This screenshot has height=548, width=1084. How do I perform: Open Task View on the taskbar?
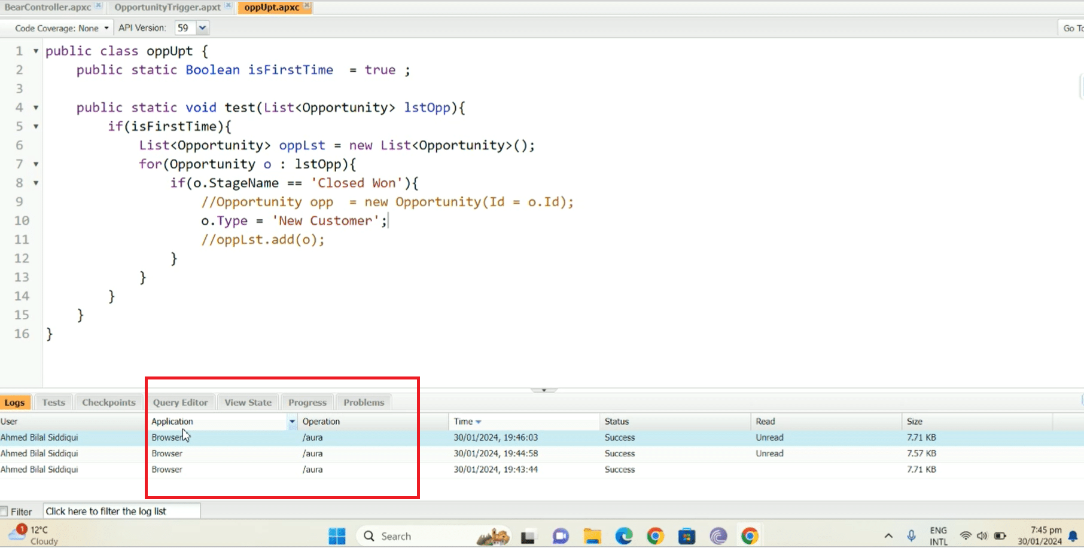[528, 537]
